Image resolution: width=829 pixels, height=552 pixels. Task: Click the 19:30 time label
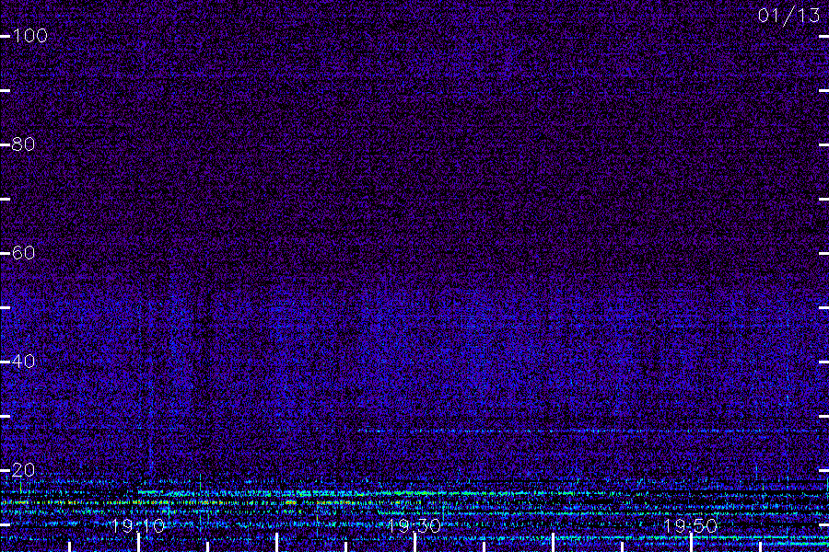click(x=414, y=525)
